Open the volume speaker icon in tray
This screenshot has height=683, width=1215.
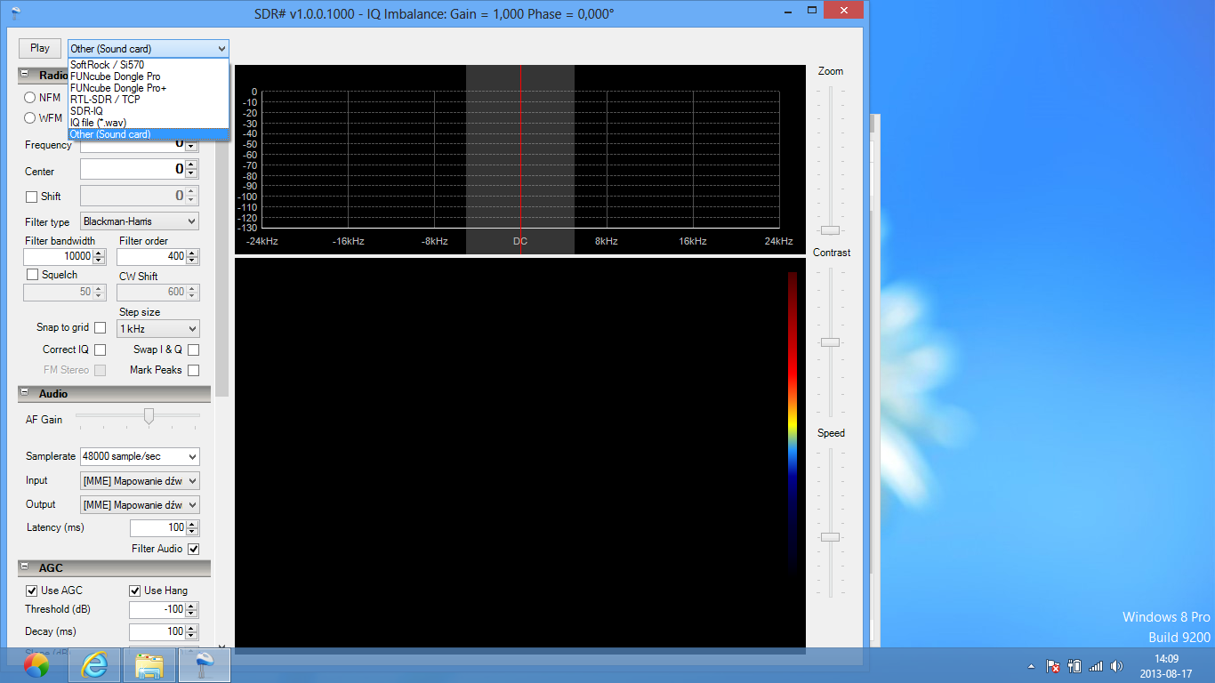click(1116, 666)
